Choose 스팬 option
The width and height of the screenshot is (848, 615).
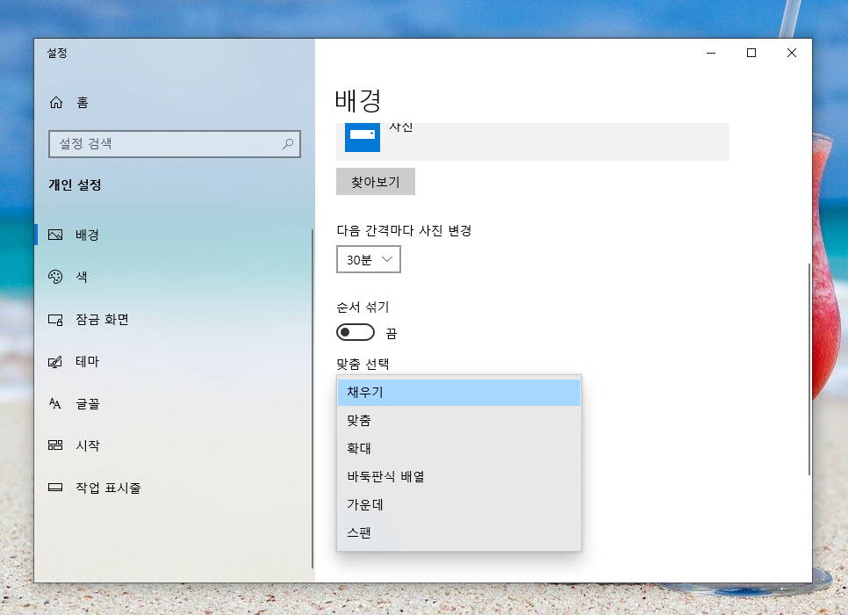coord(459,533)
